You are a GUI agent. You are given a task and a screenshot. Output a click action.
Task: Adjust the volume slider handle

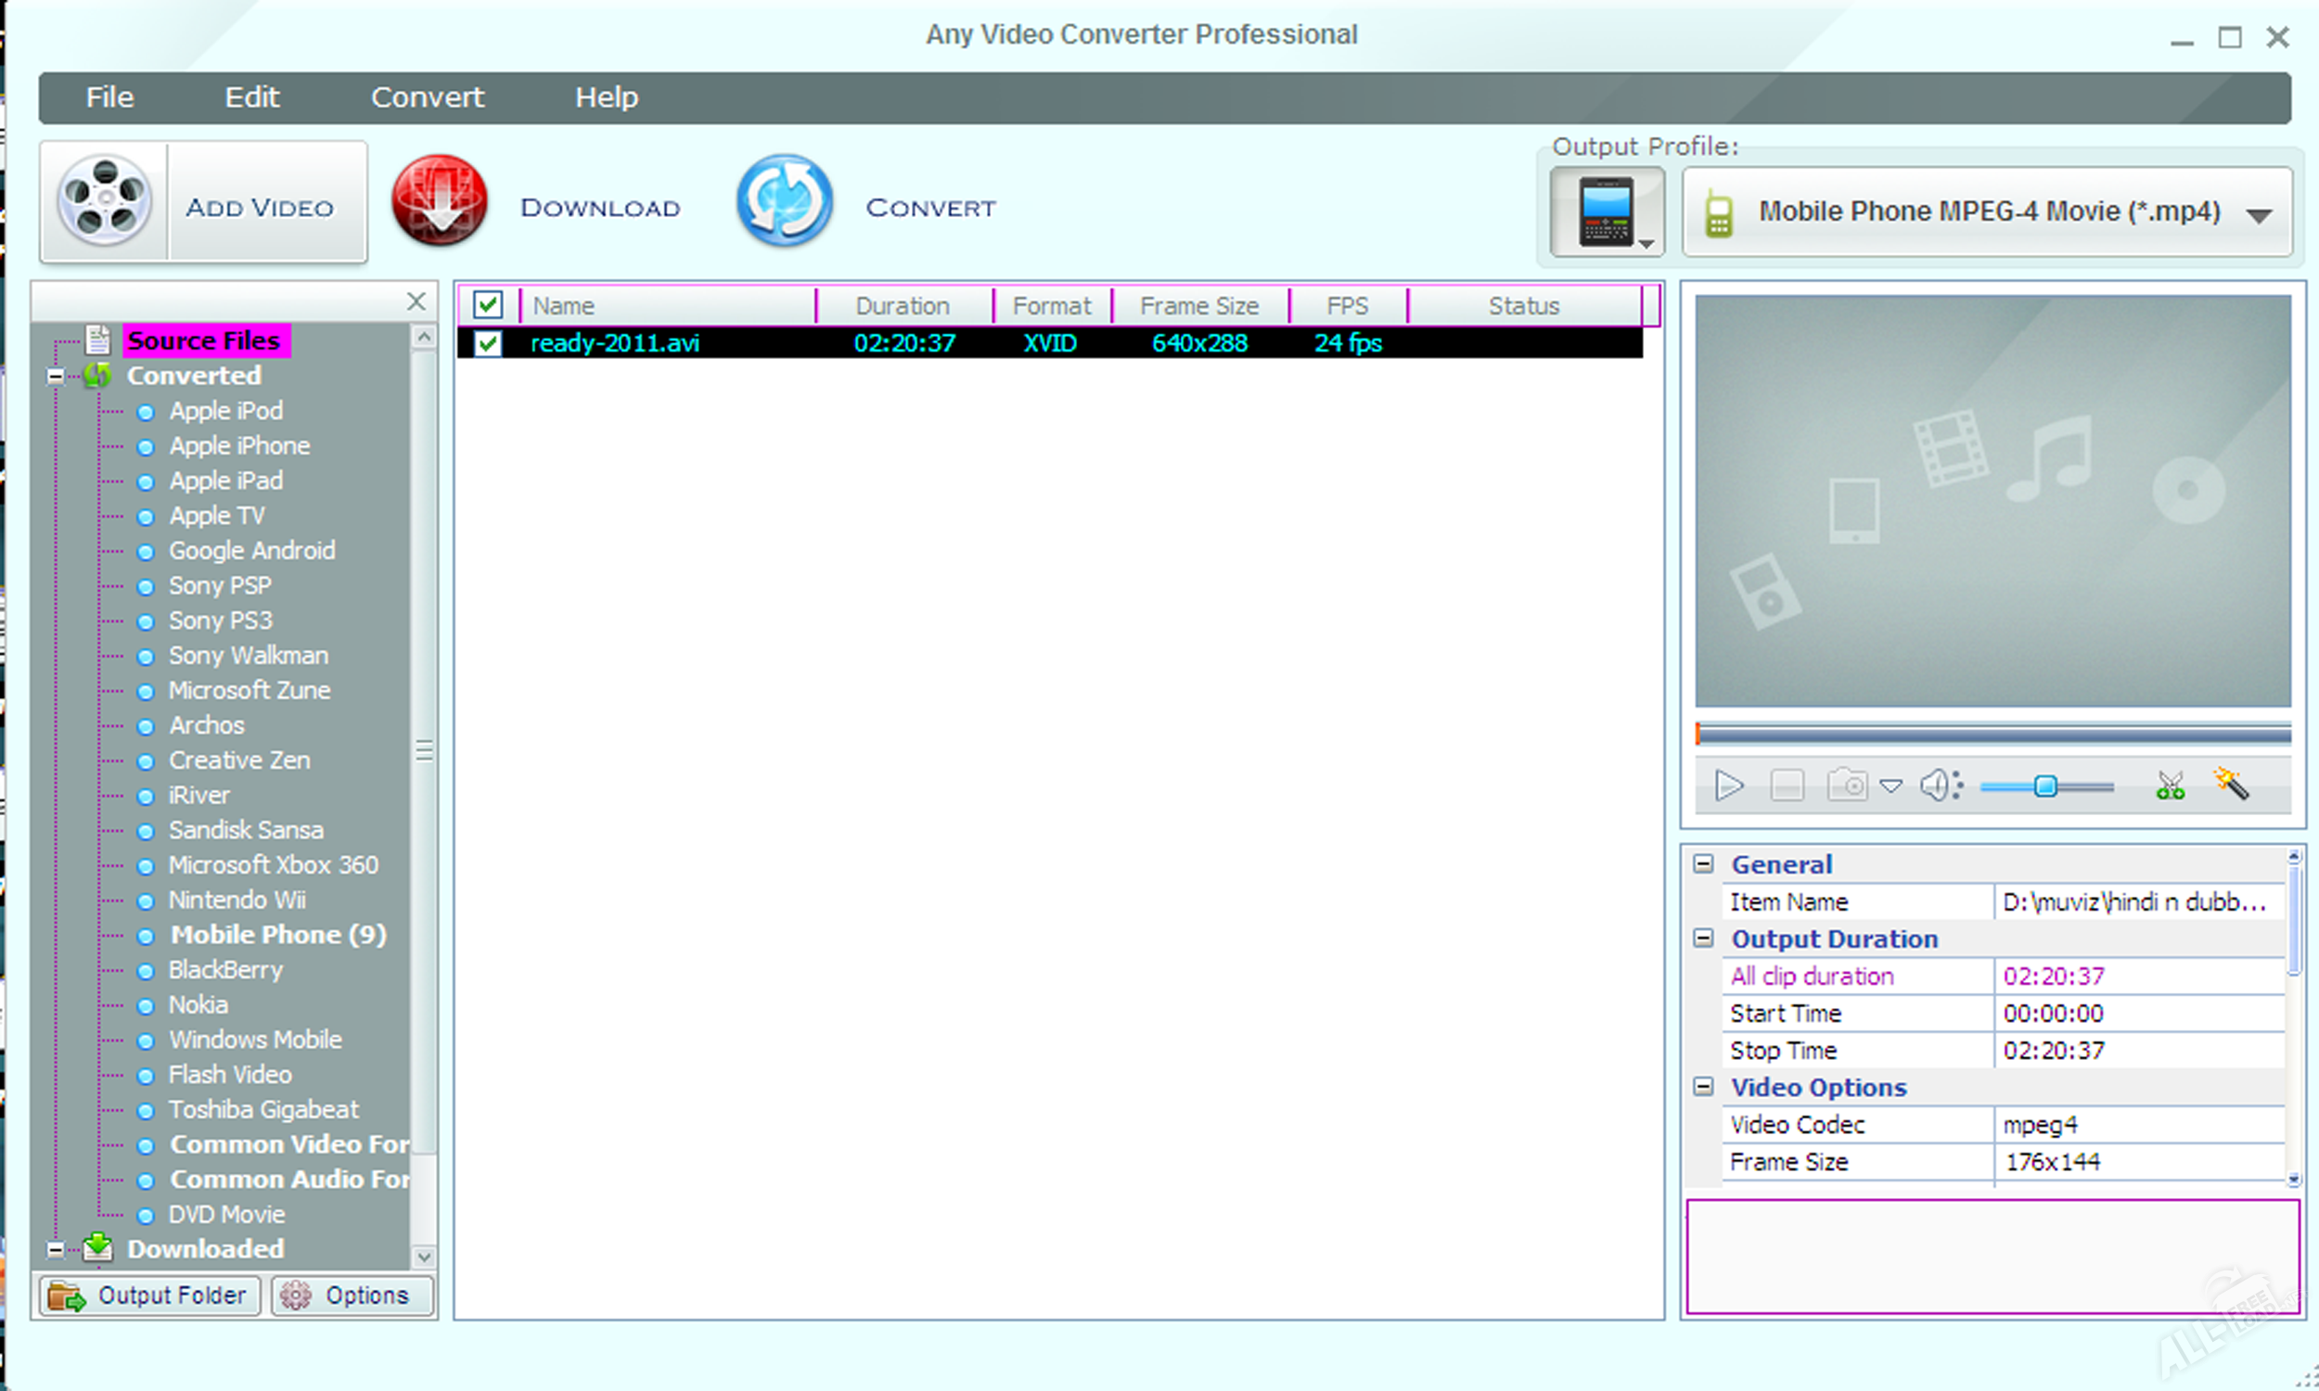2045,786
